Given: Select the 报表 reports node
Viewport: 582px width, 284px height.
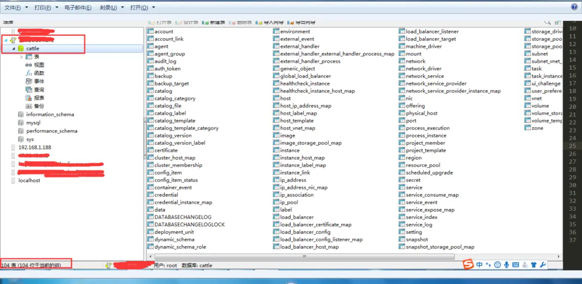Looking at the screenshot, I should tap(39, 98).
